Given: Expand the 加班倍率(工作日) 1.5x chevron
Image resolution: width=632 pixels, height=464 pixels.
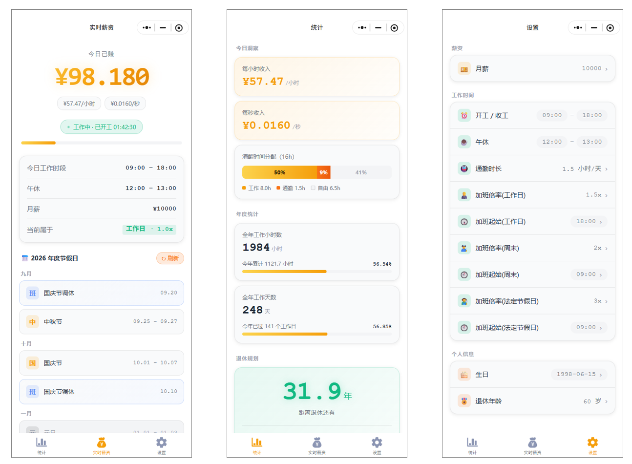Looking at the screenshot, I should (607, 195).
